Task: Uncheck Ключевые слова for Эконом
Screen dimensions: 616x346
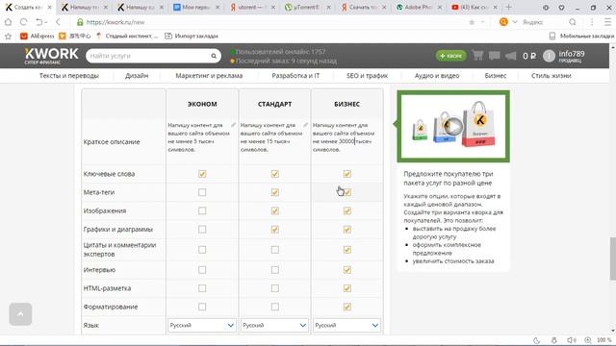Action: point(202,174)
